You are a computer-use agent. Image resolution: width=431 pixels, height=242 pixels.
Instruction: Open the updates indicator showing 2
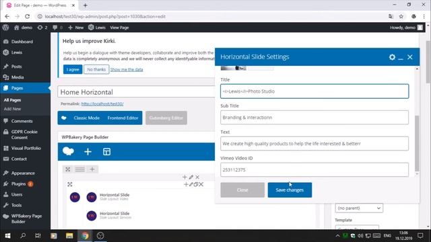[42, 28]
